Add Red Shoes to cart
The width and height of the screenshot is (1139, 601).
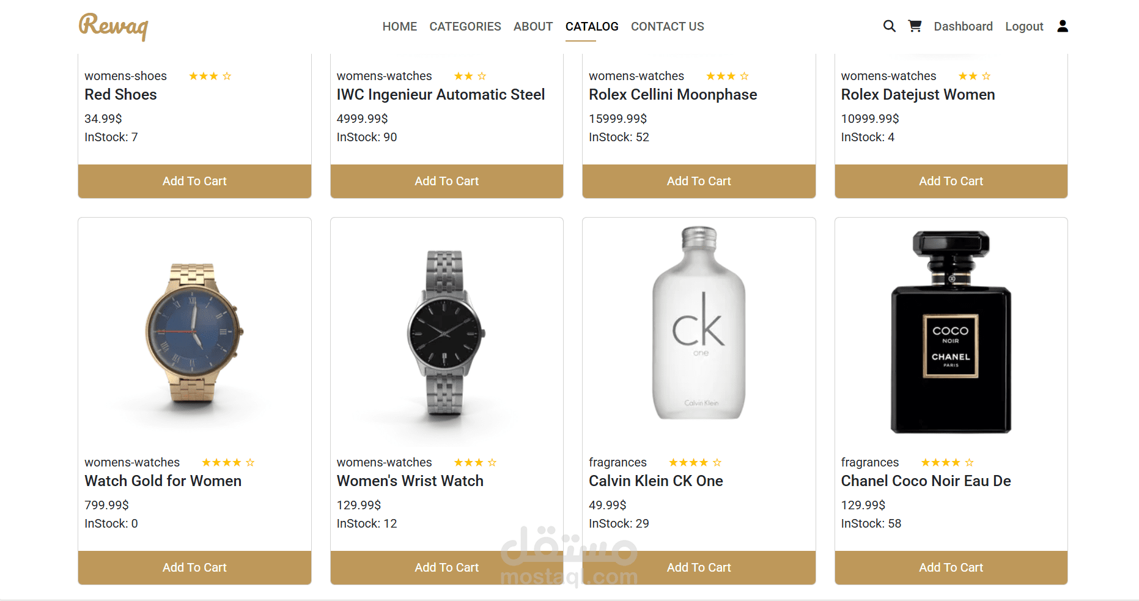pos(194,181)
